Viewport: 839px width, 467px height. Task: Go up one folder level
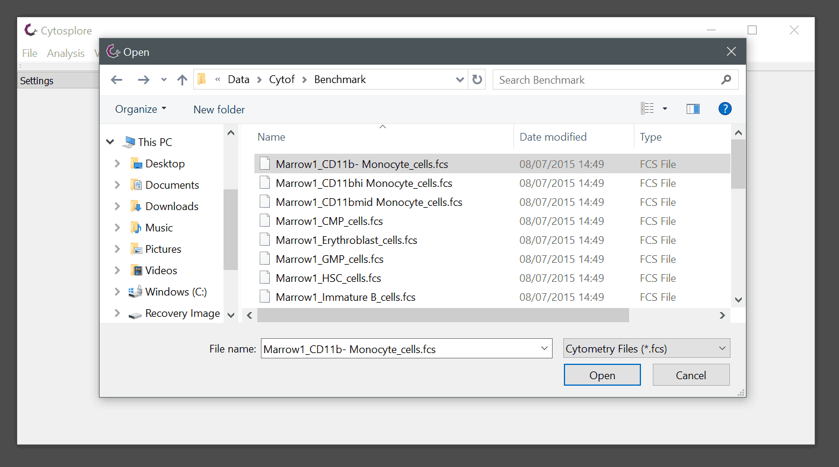[x=182, y=80]
